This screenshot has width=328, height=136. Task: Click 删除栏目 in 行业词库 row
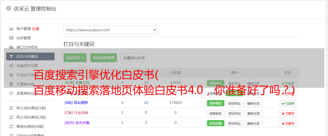(253, 113)
